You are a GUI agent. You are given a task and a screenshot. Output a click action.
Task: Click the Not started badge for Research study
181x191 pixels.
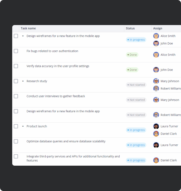pos(136,85)
